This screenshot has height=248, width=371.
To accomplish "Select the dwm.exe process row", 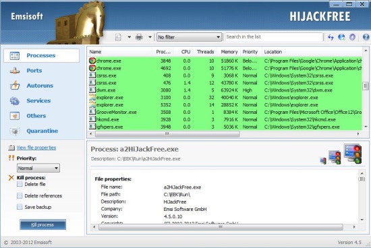I will 225,90.
